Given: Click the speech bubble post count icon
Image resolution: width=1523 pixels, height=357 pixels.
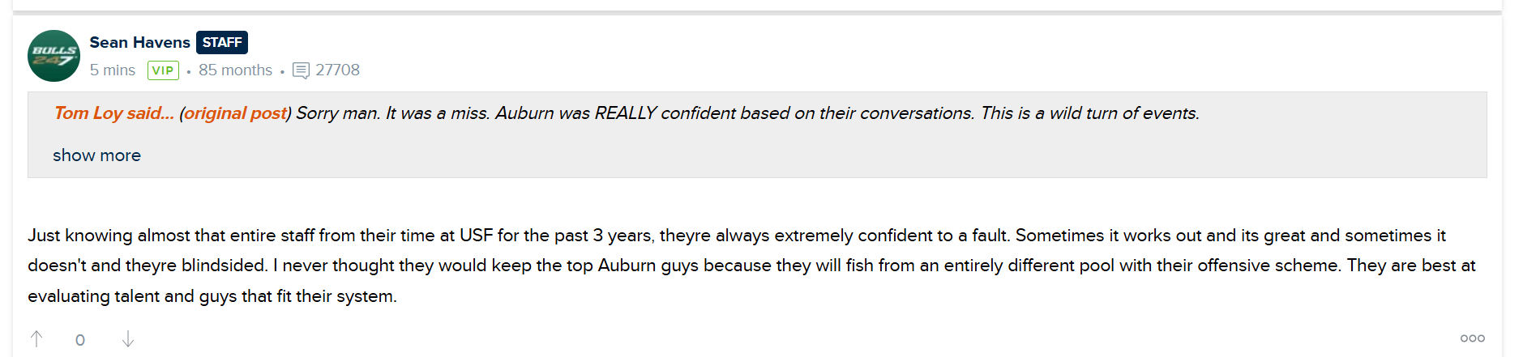Looking at the screenshot, I should click(x=301, y=70).
